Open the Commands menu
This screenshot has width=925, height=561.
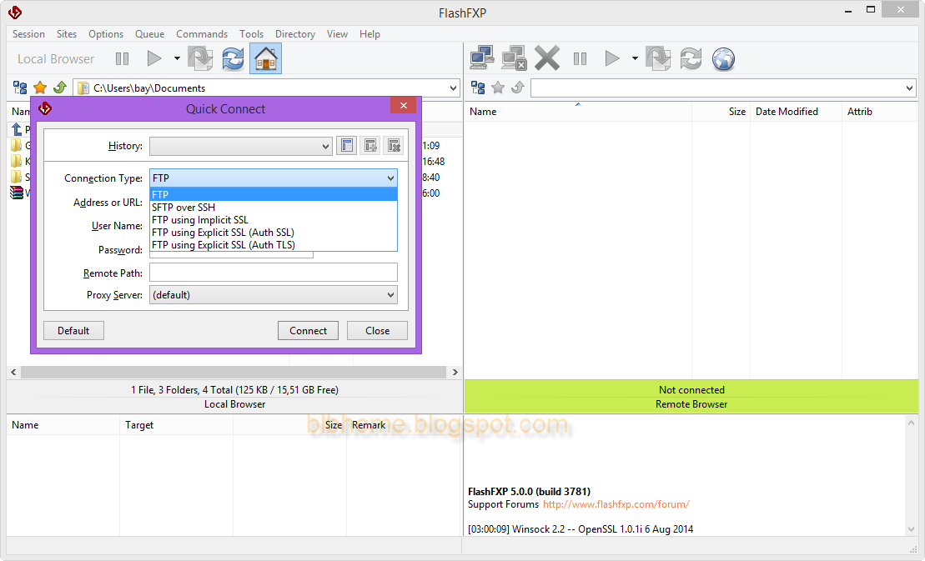click(202, 34)
